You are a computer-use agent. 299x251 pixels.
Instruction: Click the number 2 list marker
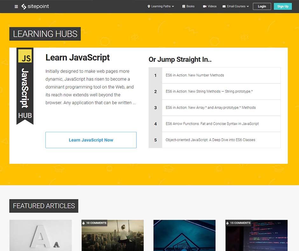coord(156,91)
